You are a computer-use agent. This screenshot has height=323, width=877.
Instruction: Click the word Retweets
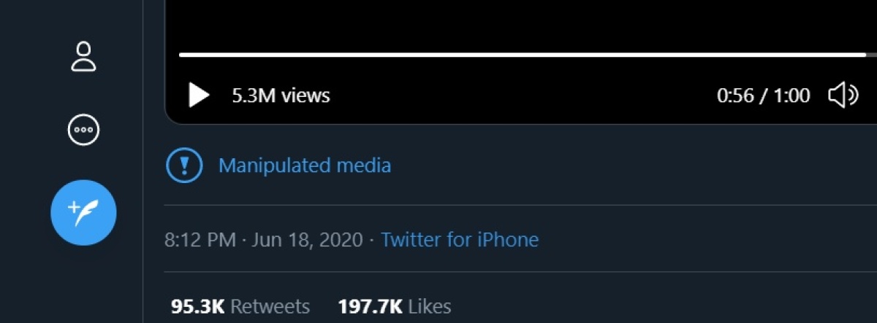(x=270, y=306)
